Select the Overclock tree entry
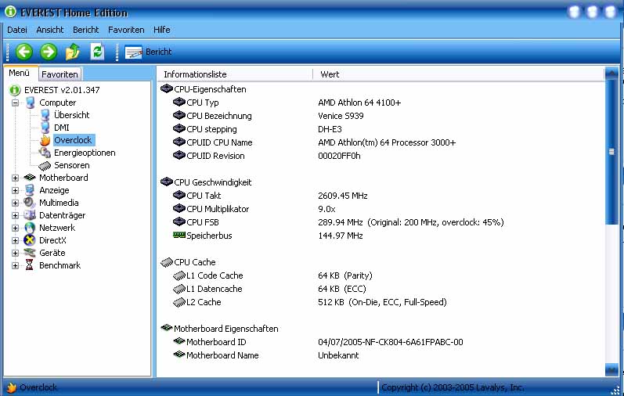624x396 pixels. pyautogui.click(x=74, y=140)
